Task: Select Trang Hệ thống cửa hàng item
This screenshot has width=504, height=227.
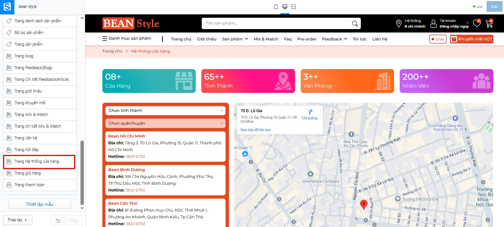Action: [x=39, y=162]
